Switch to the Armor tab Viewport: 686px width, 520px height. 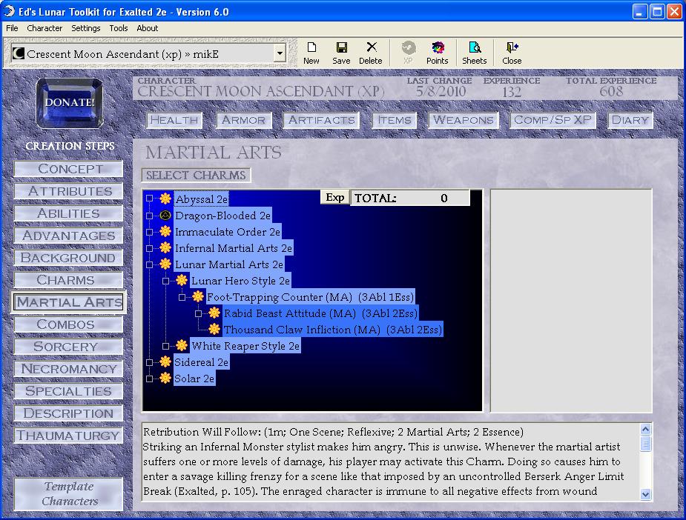click(244, 120)
